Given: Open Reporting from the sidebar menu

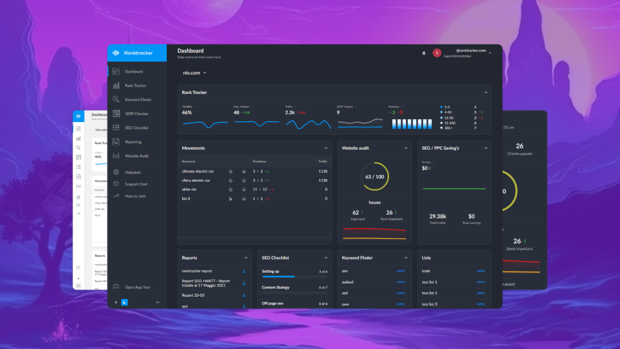Looking at the screenshot, I should [x=133, y=142].
